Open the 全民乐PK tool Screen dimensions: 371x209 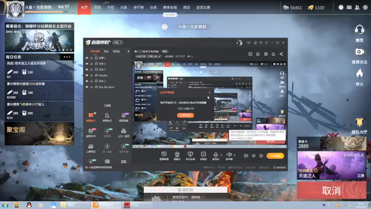coord(91,133)
